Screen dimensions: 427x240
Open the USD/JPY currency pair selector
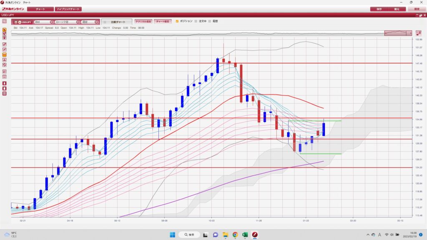click(22, 22)
